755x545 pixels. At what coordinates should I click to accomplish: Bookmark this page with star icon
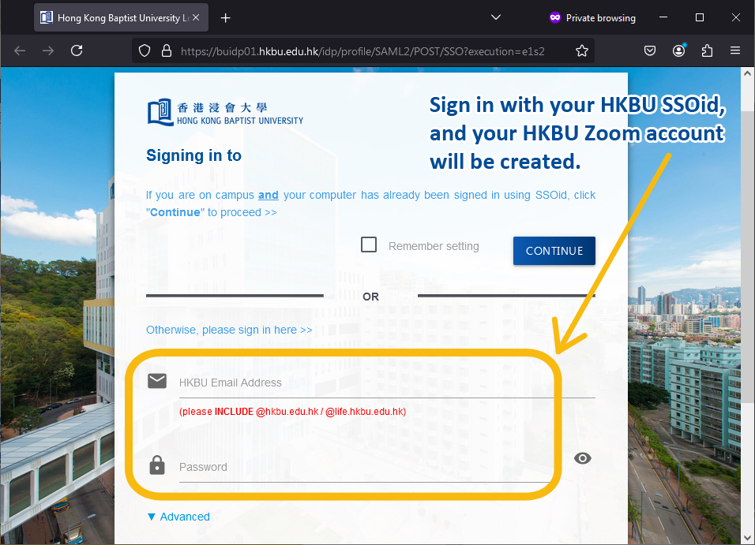pos(582,50)
